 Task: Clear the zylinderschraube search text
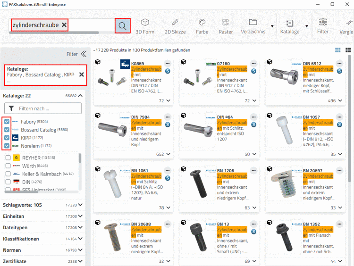(x=64, y=25)
